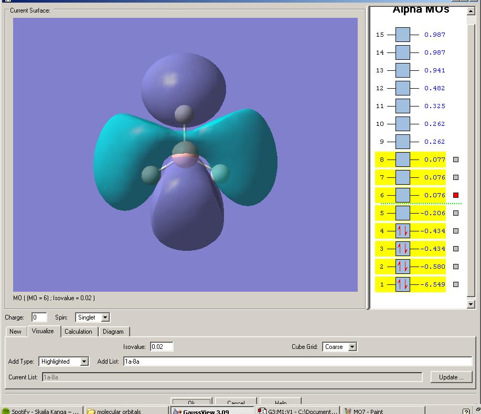481x414 pixels.
Task: Open the Diagram tab
Action: click(113, 332)
